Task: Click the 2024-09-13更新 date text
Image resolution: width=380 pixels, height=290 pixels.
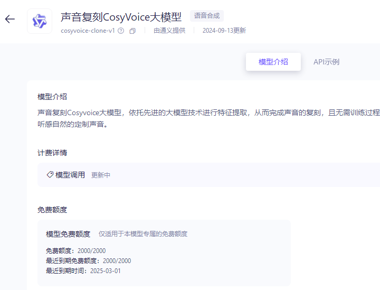Action: (224, 31)
